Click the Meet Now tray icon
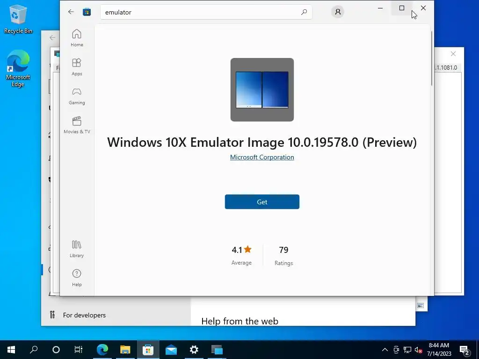Viewport: 479px width, 359px height. tap(396, 350)
